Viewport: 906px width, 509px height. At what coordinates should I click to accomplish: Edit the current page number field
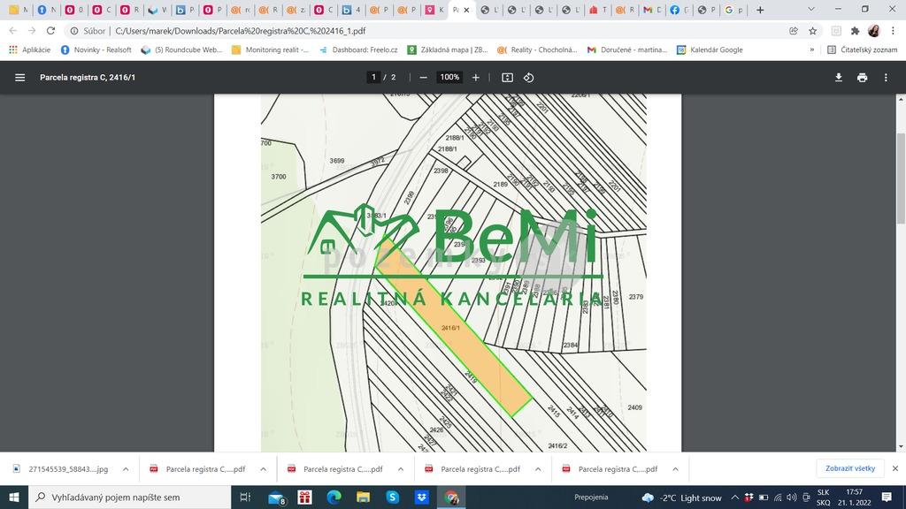coord(374,78)
